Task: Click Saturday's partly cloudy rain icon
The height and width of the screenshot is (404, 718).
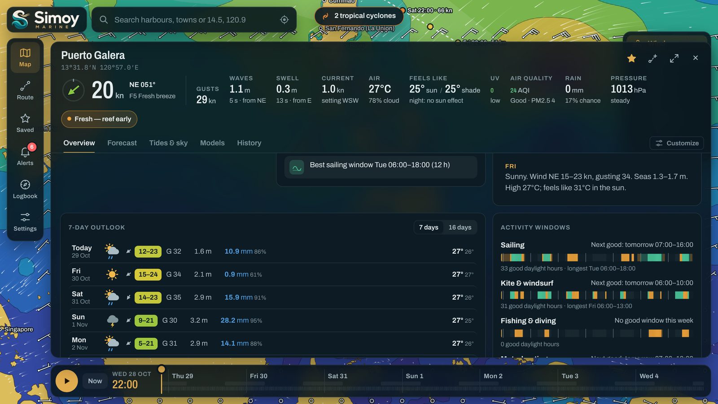Action: [111, 298]
